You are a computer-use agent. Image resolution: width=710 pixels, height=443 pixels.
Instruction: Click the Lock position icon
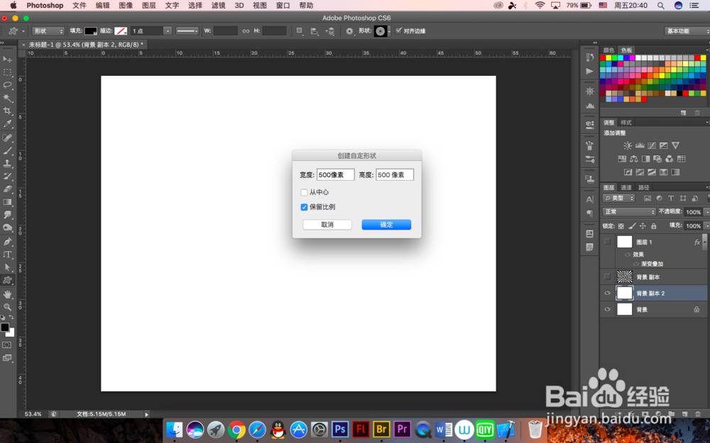(x=643, y=225)
